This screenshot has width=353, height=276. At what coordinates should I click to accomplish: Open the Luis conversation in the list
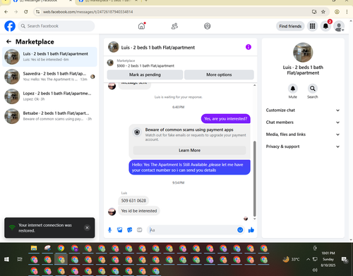click(49, 57)
